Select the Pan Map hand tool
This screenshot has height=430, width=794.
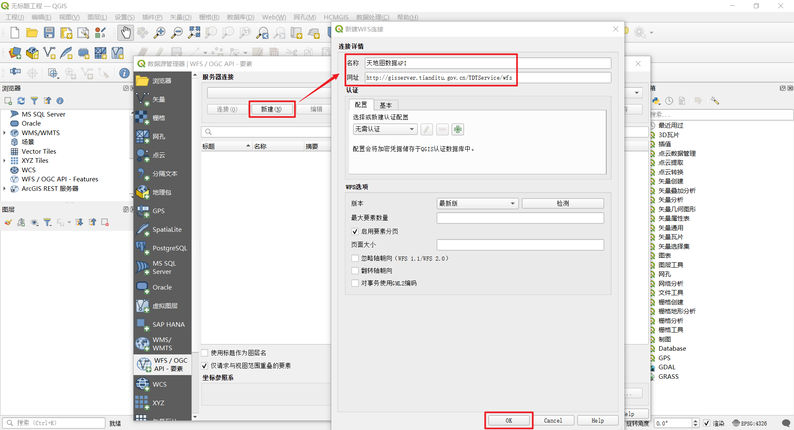(x=126, y=33)
